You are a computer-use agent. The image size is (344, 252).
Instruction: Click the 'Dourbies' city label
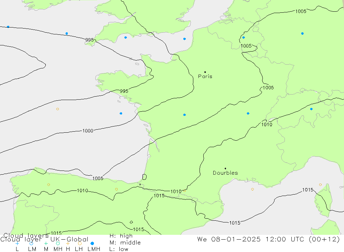[225, 173]
